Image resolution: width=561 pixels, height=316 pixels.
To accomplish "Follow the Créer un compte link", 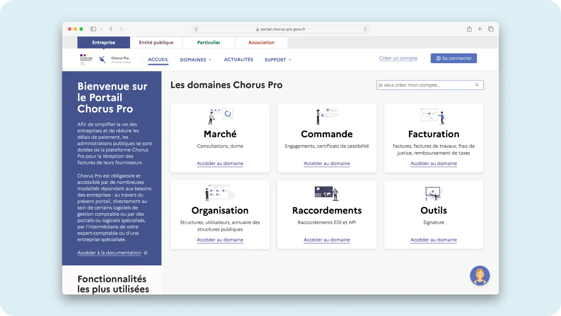I will pos(398,58).
